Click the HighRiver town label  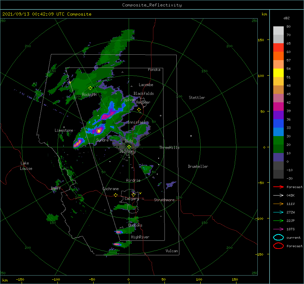(x=140, y=237)
